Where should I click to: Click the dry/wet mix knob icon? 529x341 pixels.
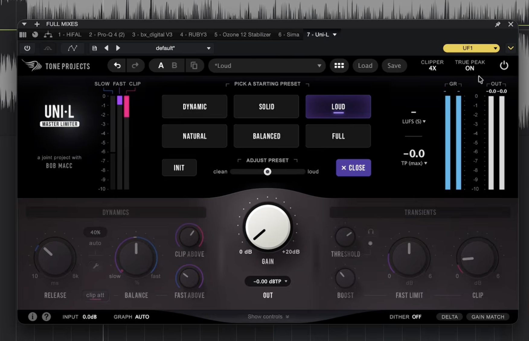pos(35,35)
